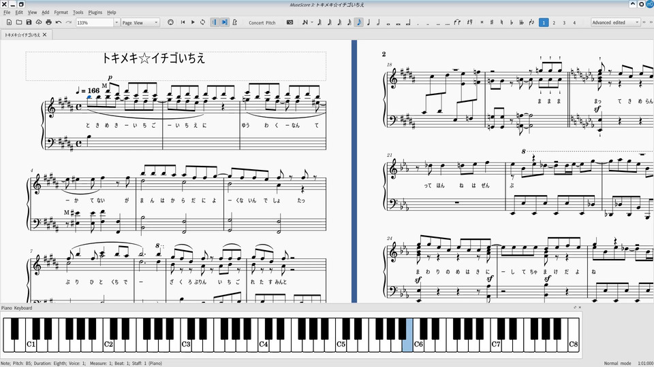
Task: Open the Edit menu
Action: pyautogui.click(x=19, y=12)
